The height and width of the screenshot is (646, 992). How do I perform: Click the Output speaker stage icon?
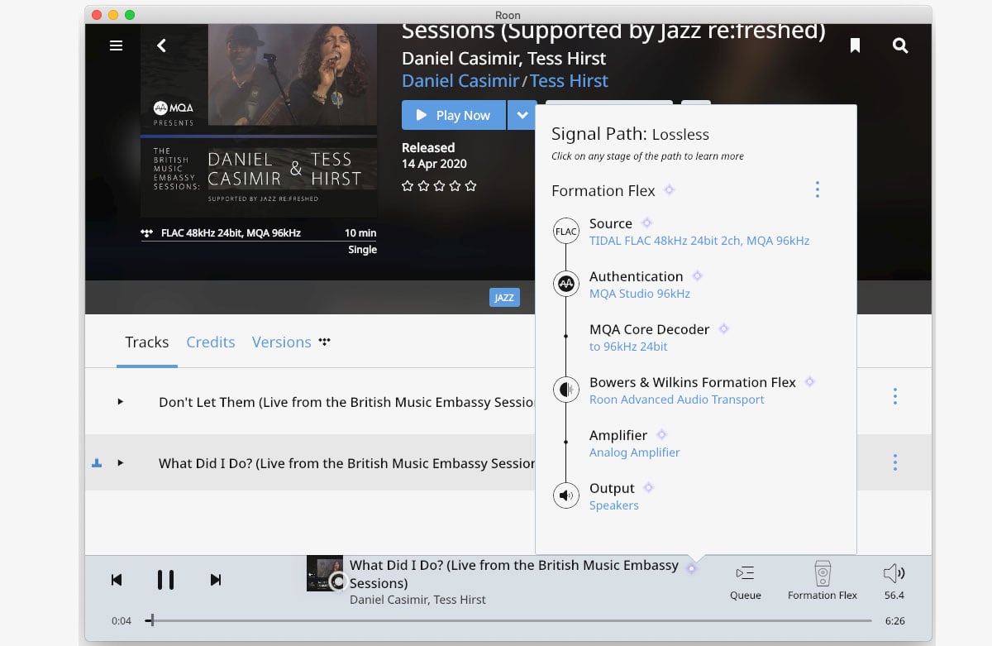pos(566,496)
